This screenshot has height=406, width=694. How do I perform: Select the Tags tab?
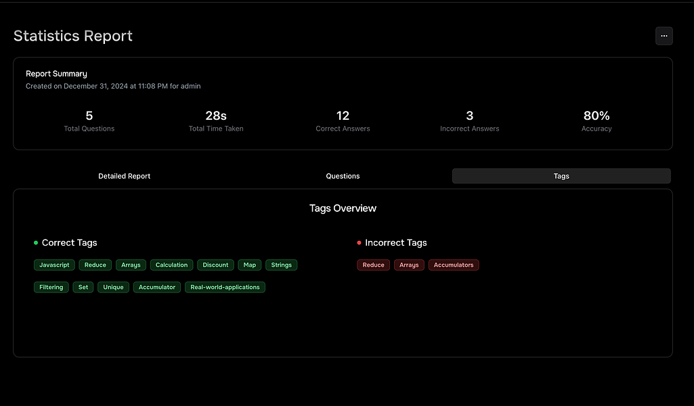tap(561, 176)
